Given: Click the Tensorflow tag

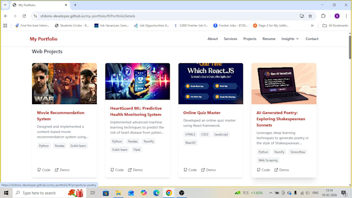Looking at the screenshot, I should pyautogui.click(x=298, y=152).
